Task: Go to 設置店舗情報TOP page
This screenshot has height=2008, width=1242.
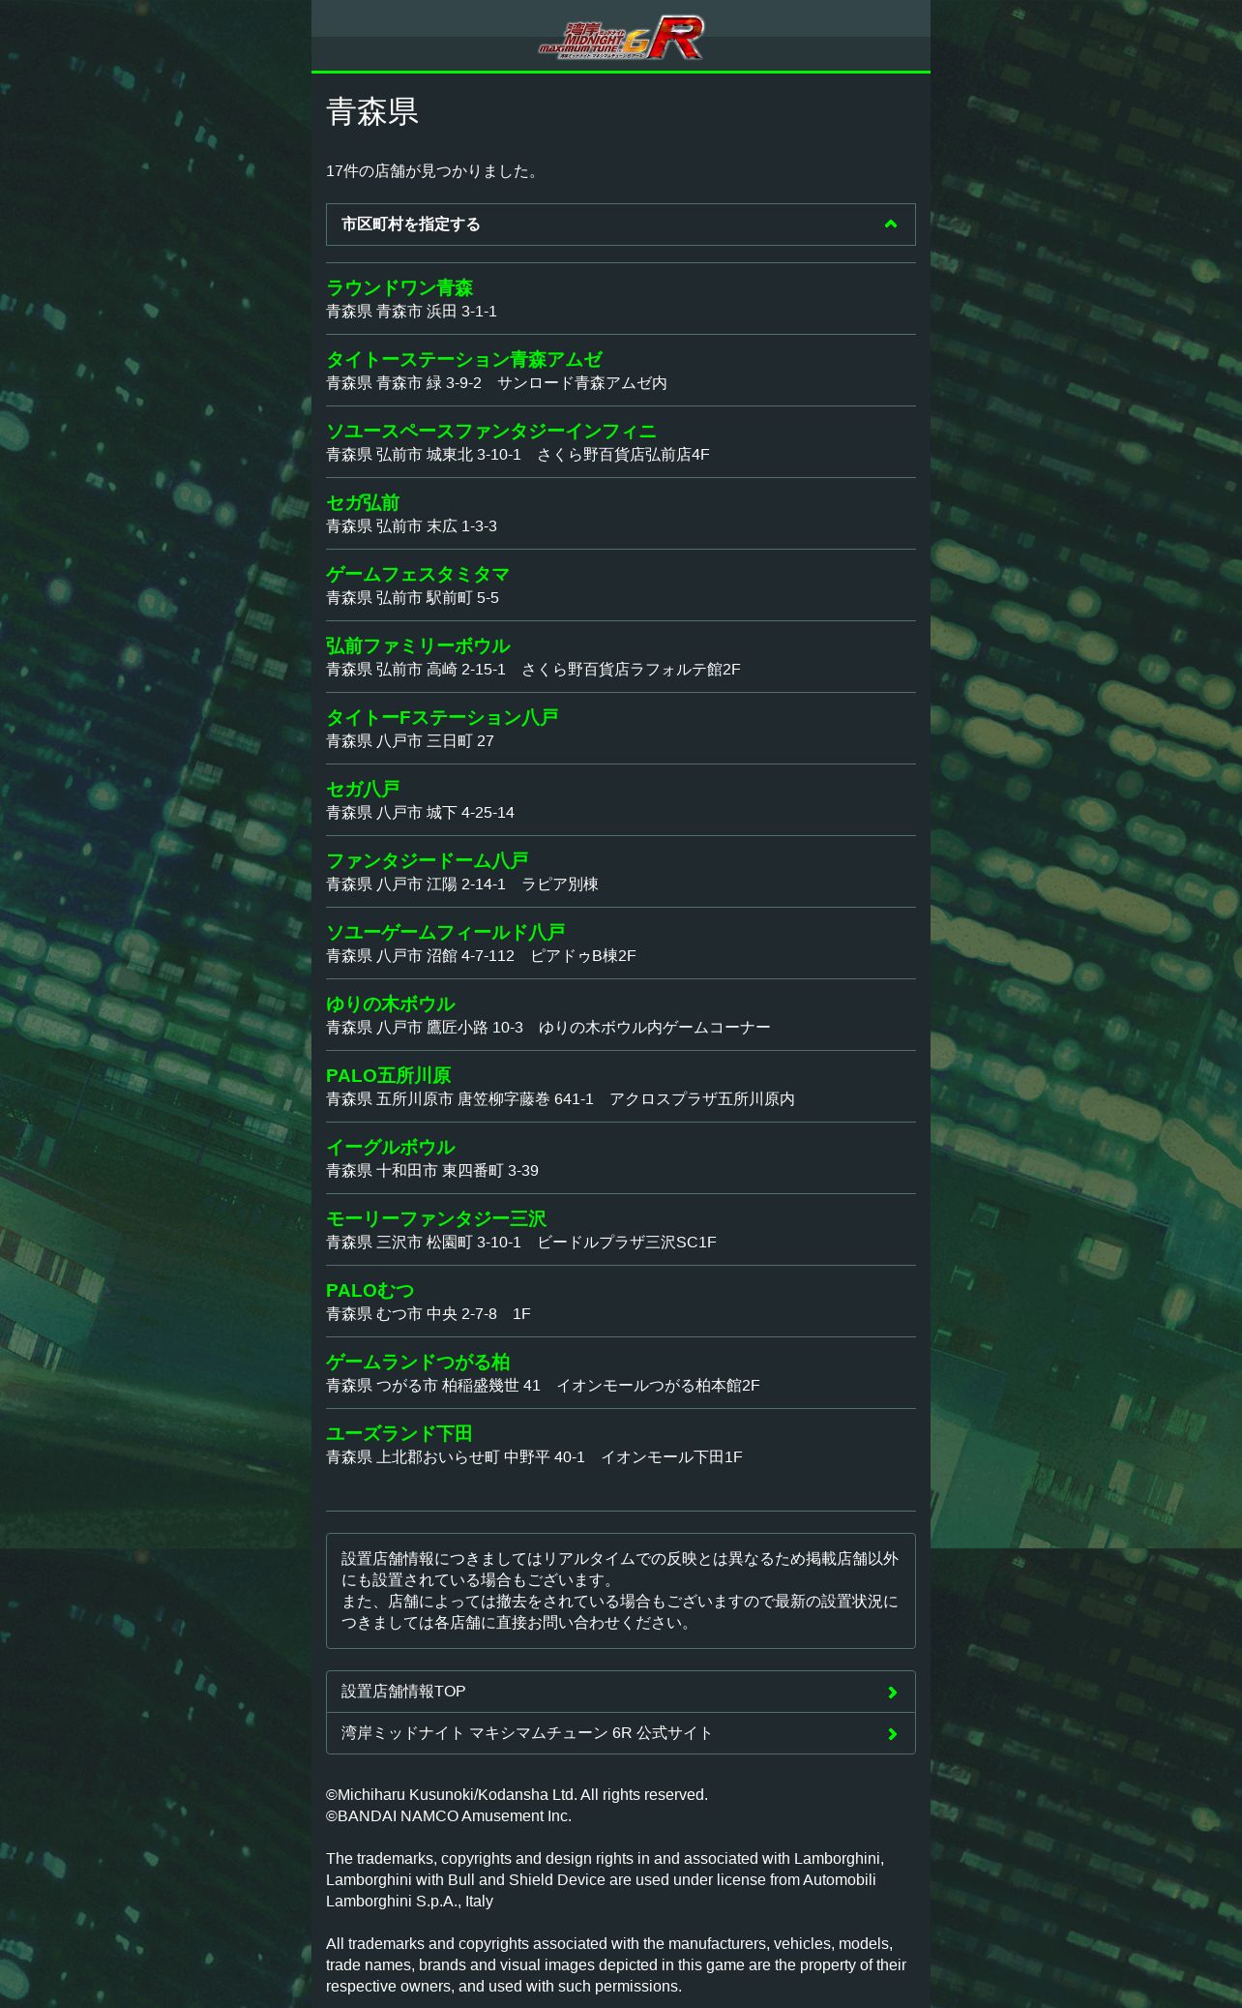Action: pyautogui.click(x=621, y=1692)
